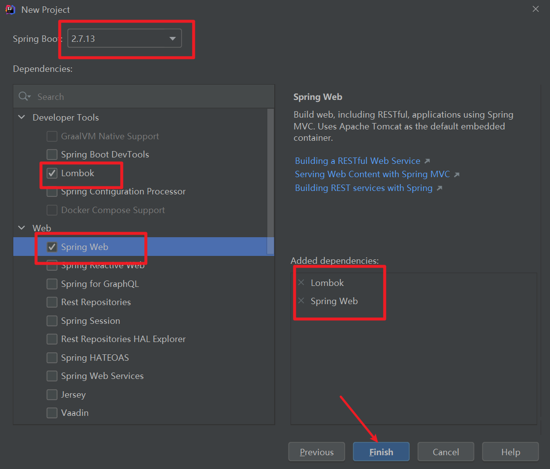The height and width of the screenshot is (469, 550).
Task: Remove Lombok from added dependencies
Action: pos(301,282)
